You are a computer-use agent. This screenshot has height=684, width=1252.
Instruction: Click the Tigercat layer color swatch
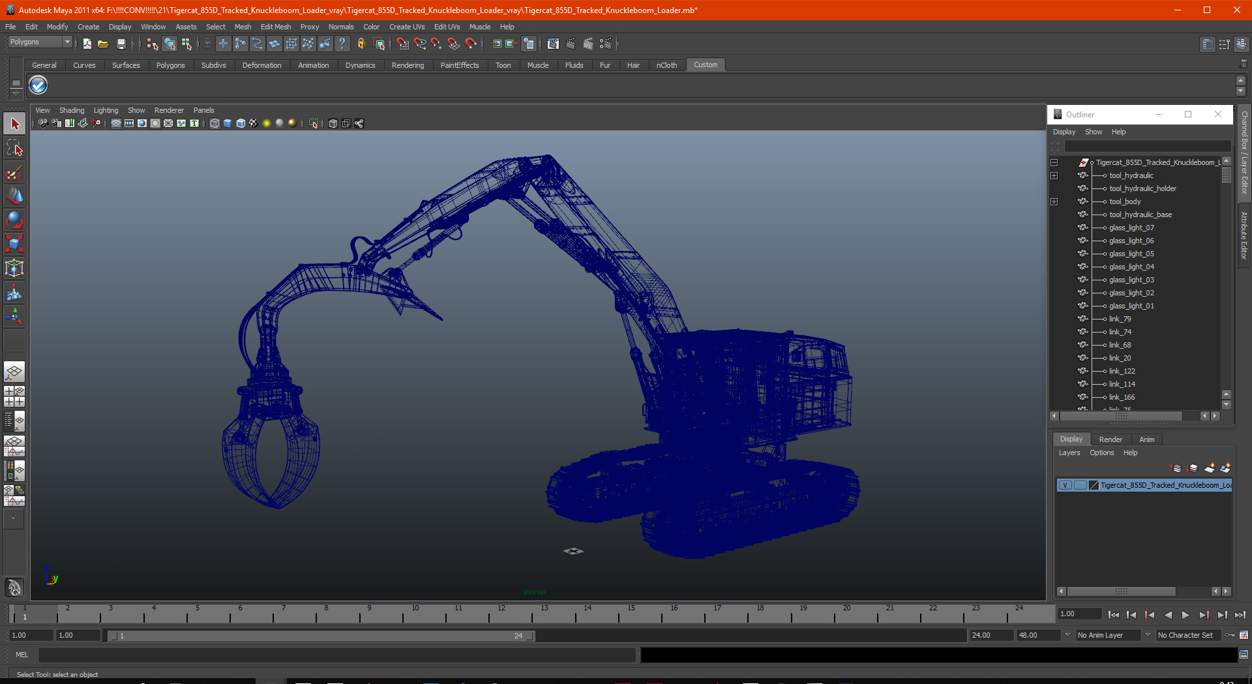1094,485
